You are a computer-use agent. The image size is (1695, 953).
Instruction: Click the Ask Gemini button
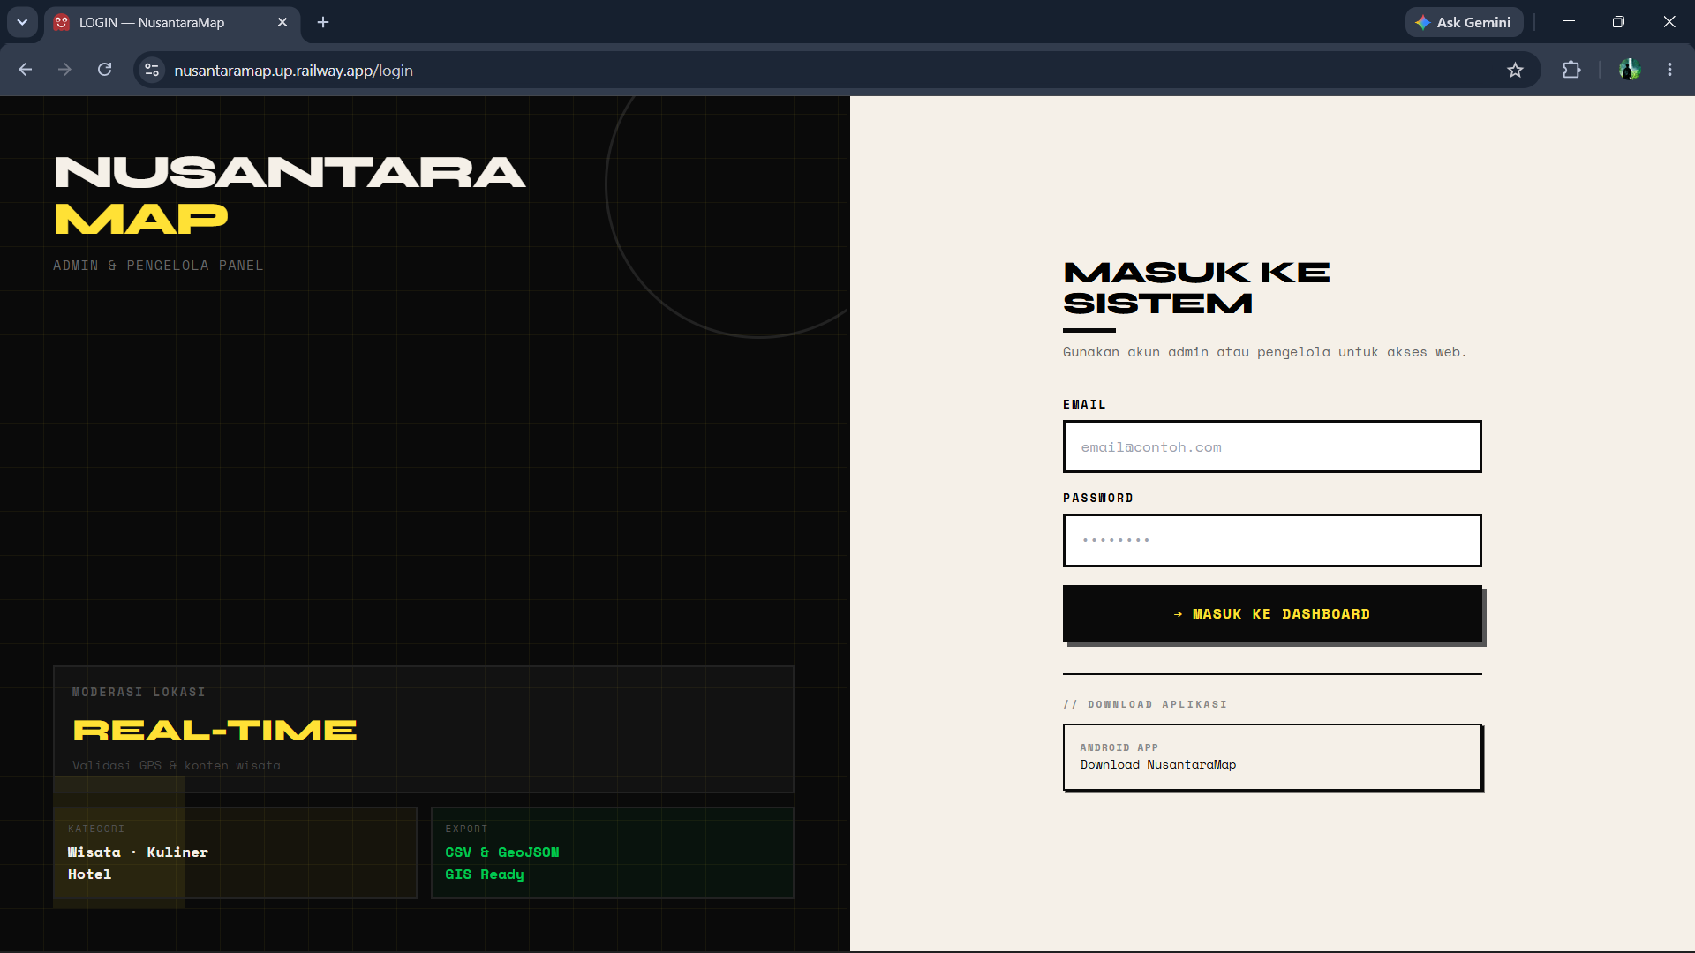click(1464, 22)
